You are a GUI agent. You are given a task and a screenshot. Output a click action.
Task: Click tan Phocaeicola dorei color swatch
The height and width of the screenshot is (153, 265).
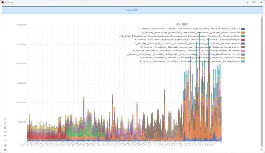(243, 58)
